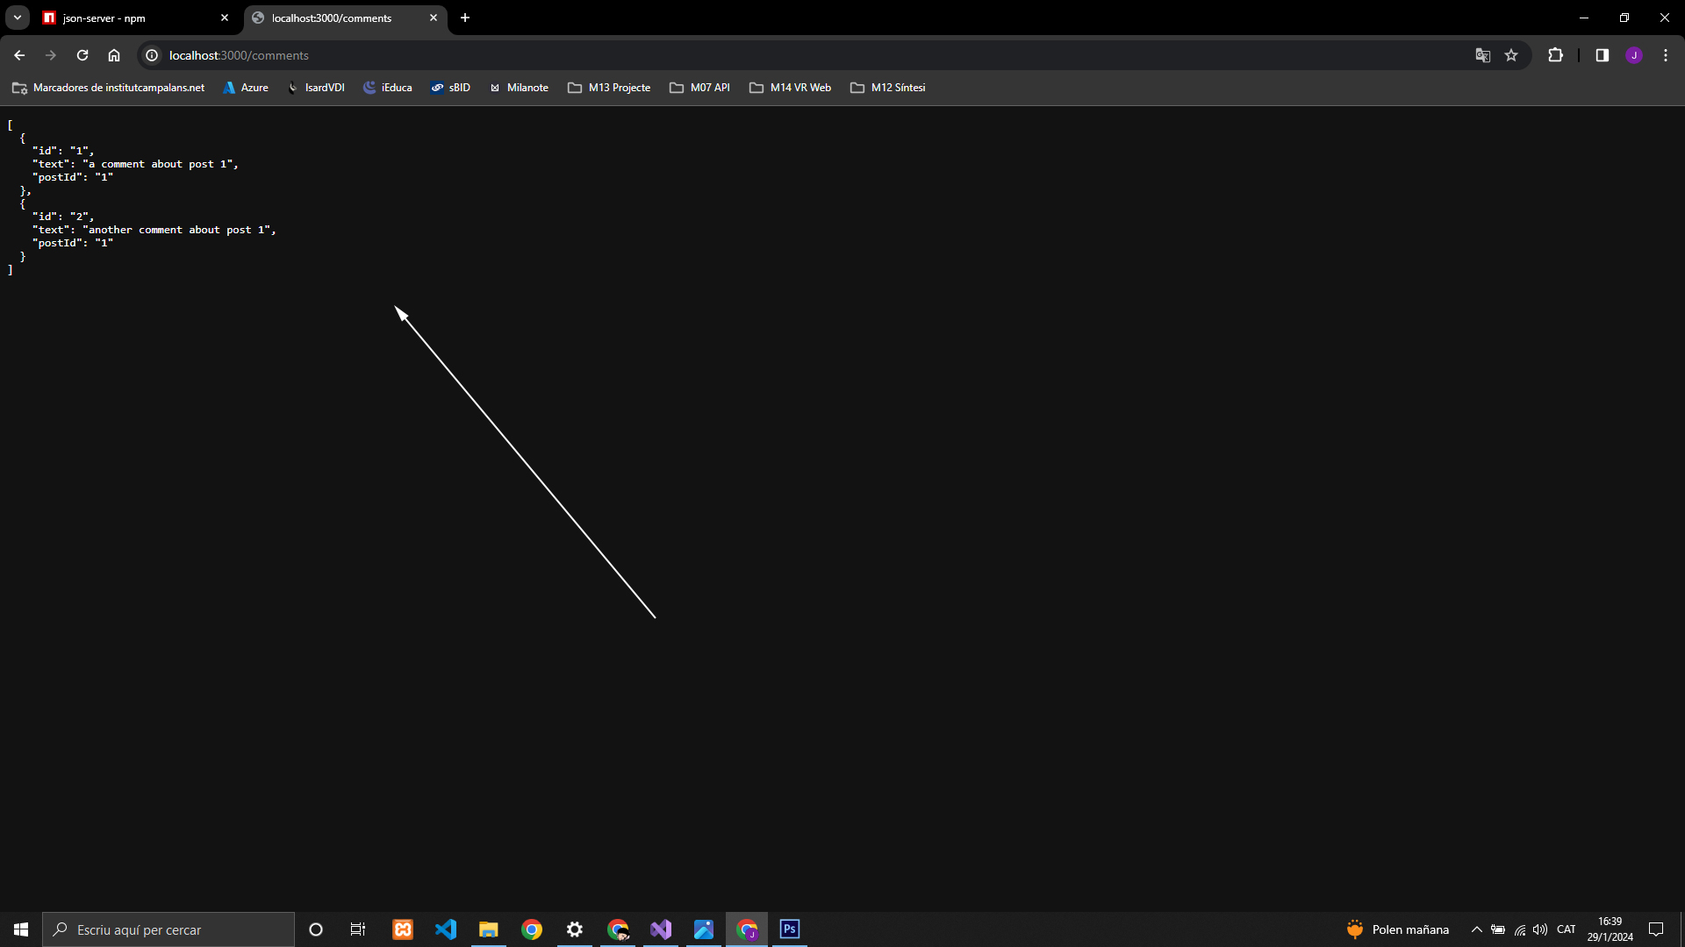1685x947 pixels.
Task: Open the M07 API bookmarks folder
Action: [x=699, y=88]
